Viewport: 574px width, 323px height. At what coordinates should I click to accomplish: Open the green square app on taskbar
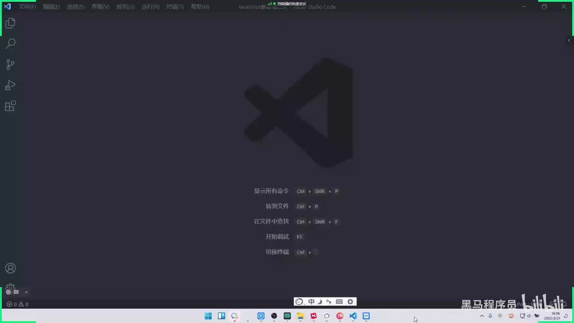[x=287, y=316]
